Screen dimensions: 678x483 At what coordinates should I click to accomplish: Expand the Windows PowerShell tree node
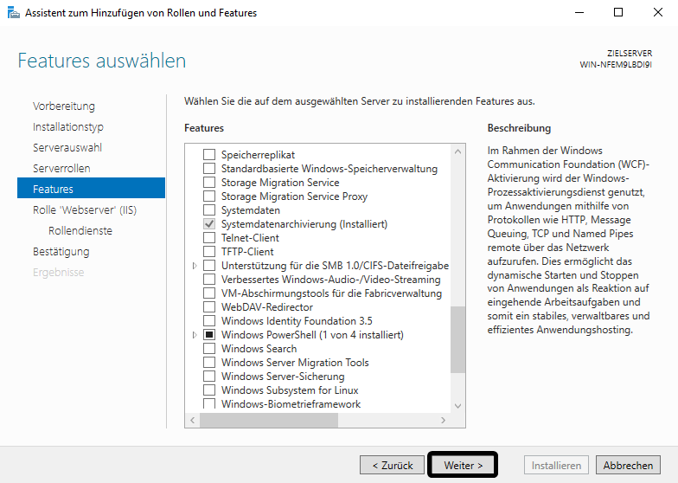[x=195, y=334]
